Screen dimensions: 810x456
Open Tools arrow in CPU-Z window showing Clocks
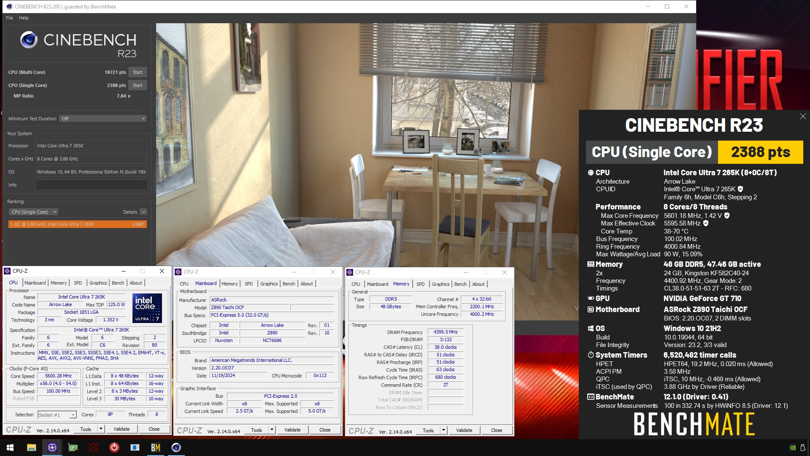click(101, 429)
